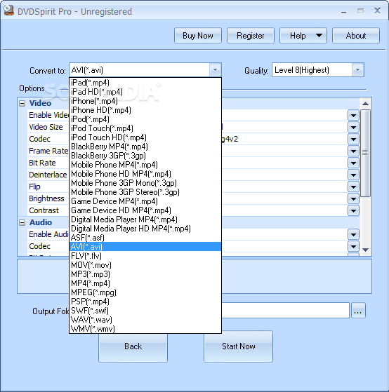Select highlighted AVI(*.avi) list entry
The height and width of the screenshot is (392, 389).
click(x=145, y=247)
